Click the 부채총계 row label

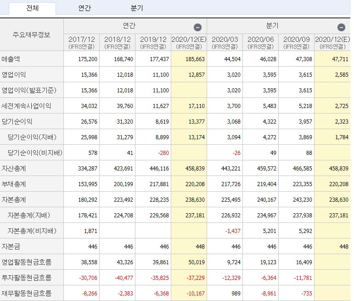point(14,184)
